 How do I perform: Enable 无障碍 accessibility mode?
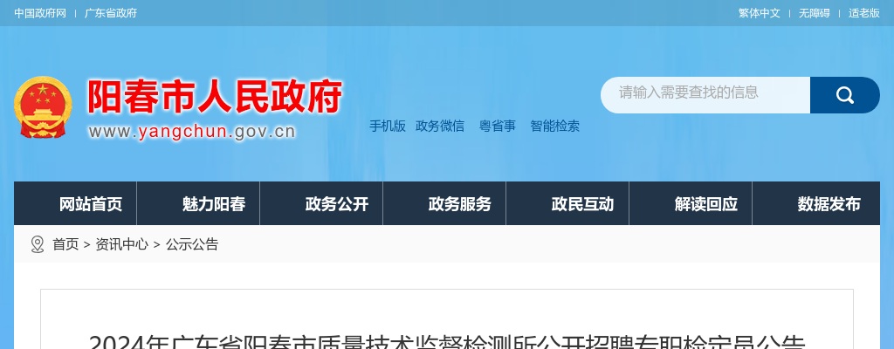pyautogui.click(x=814, y=13)
